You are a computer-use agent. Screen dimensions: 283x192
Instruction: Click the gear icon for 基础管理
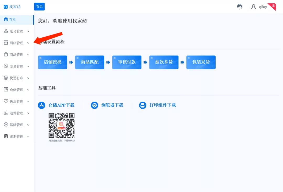(6, 125)
